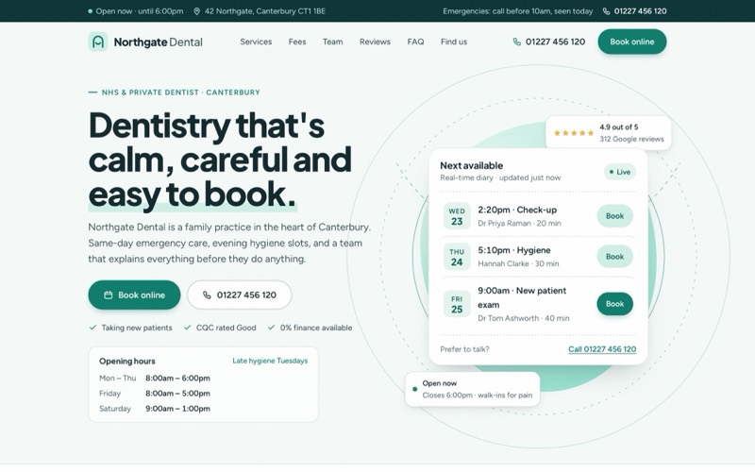Open the Services nav item
This screenshot has height=472, width=755.
click(256, 42)
